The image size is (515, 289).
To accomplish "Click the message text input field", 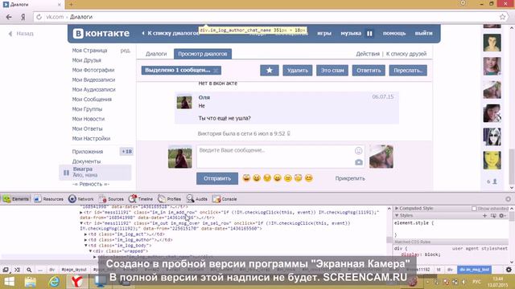I will 281,157.
